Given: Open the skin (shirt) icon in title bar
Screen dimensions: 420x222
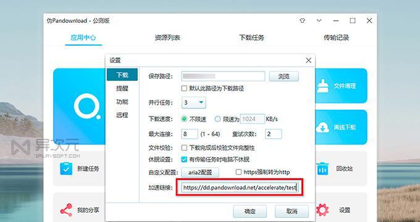Looking at the screenshot, I should [x=303, y=20].
